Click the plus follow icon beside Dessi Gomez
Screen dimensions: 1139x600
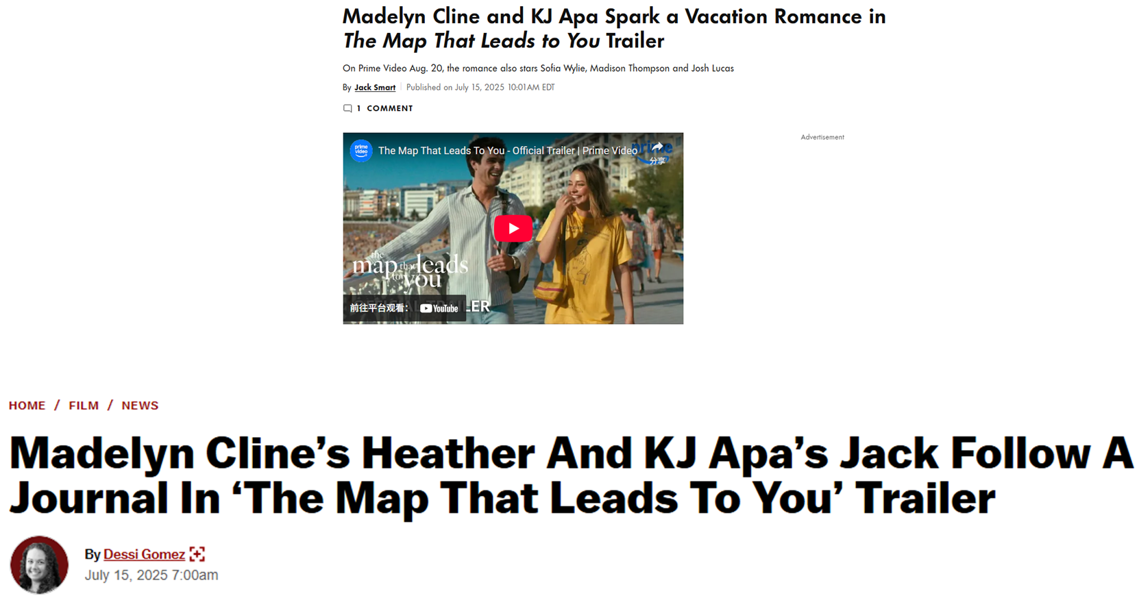click(197, 554)
